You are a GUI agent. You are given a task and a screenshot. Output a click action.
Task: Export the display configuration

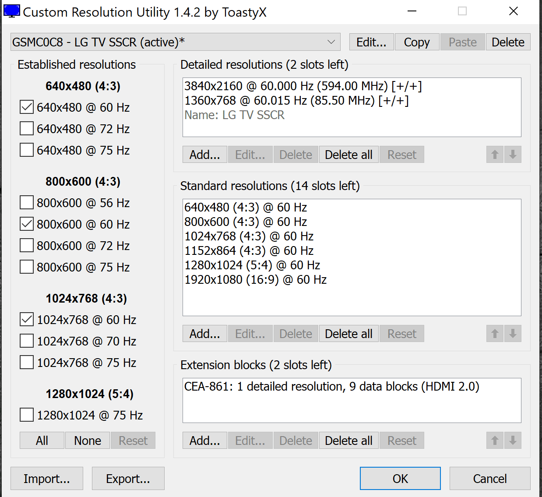(128, 479)
